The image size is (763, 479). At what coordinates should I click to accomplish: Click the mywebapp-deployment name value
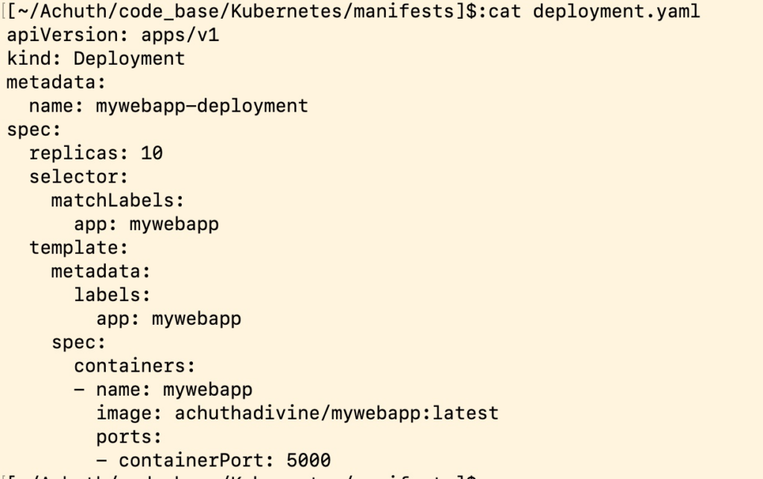202,106
